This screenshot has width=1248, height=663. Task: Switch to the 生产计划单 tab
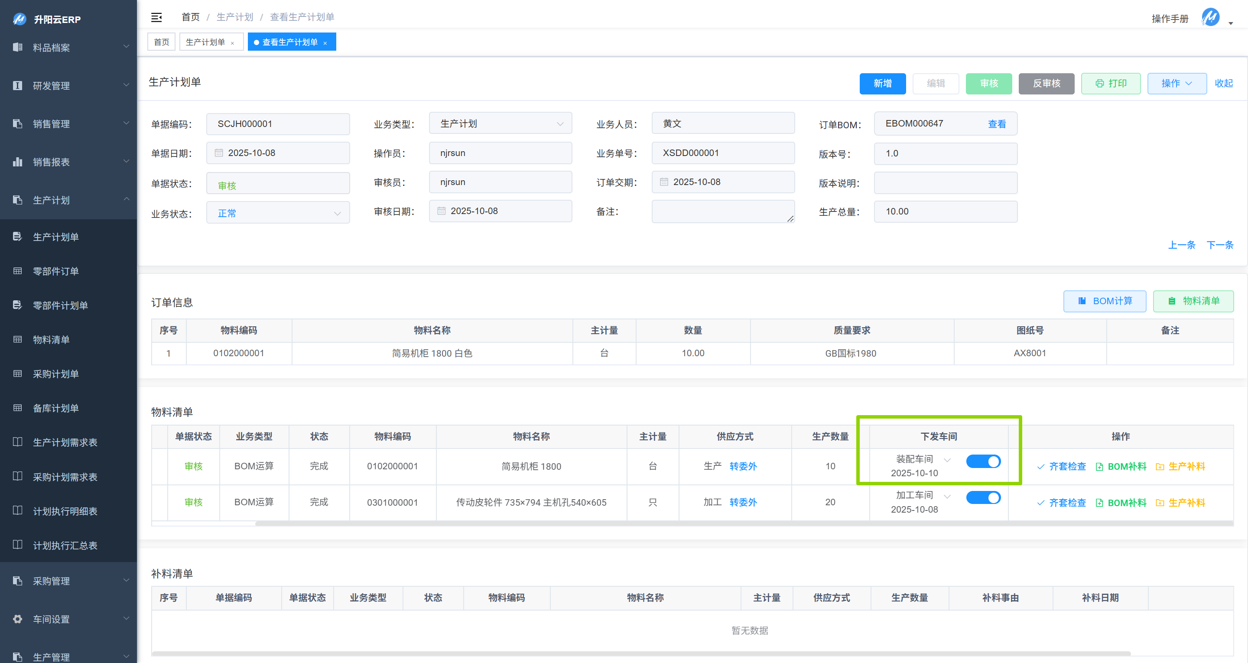click(206, 42)
